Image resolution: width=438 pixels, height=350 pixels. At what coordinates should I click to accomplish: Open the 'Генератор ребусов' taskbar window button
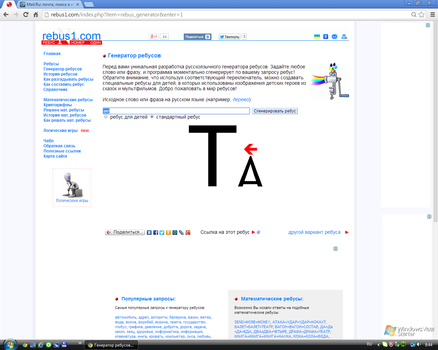111,345
